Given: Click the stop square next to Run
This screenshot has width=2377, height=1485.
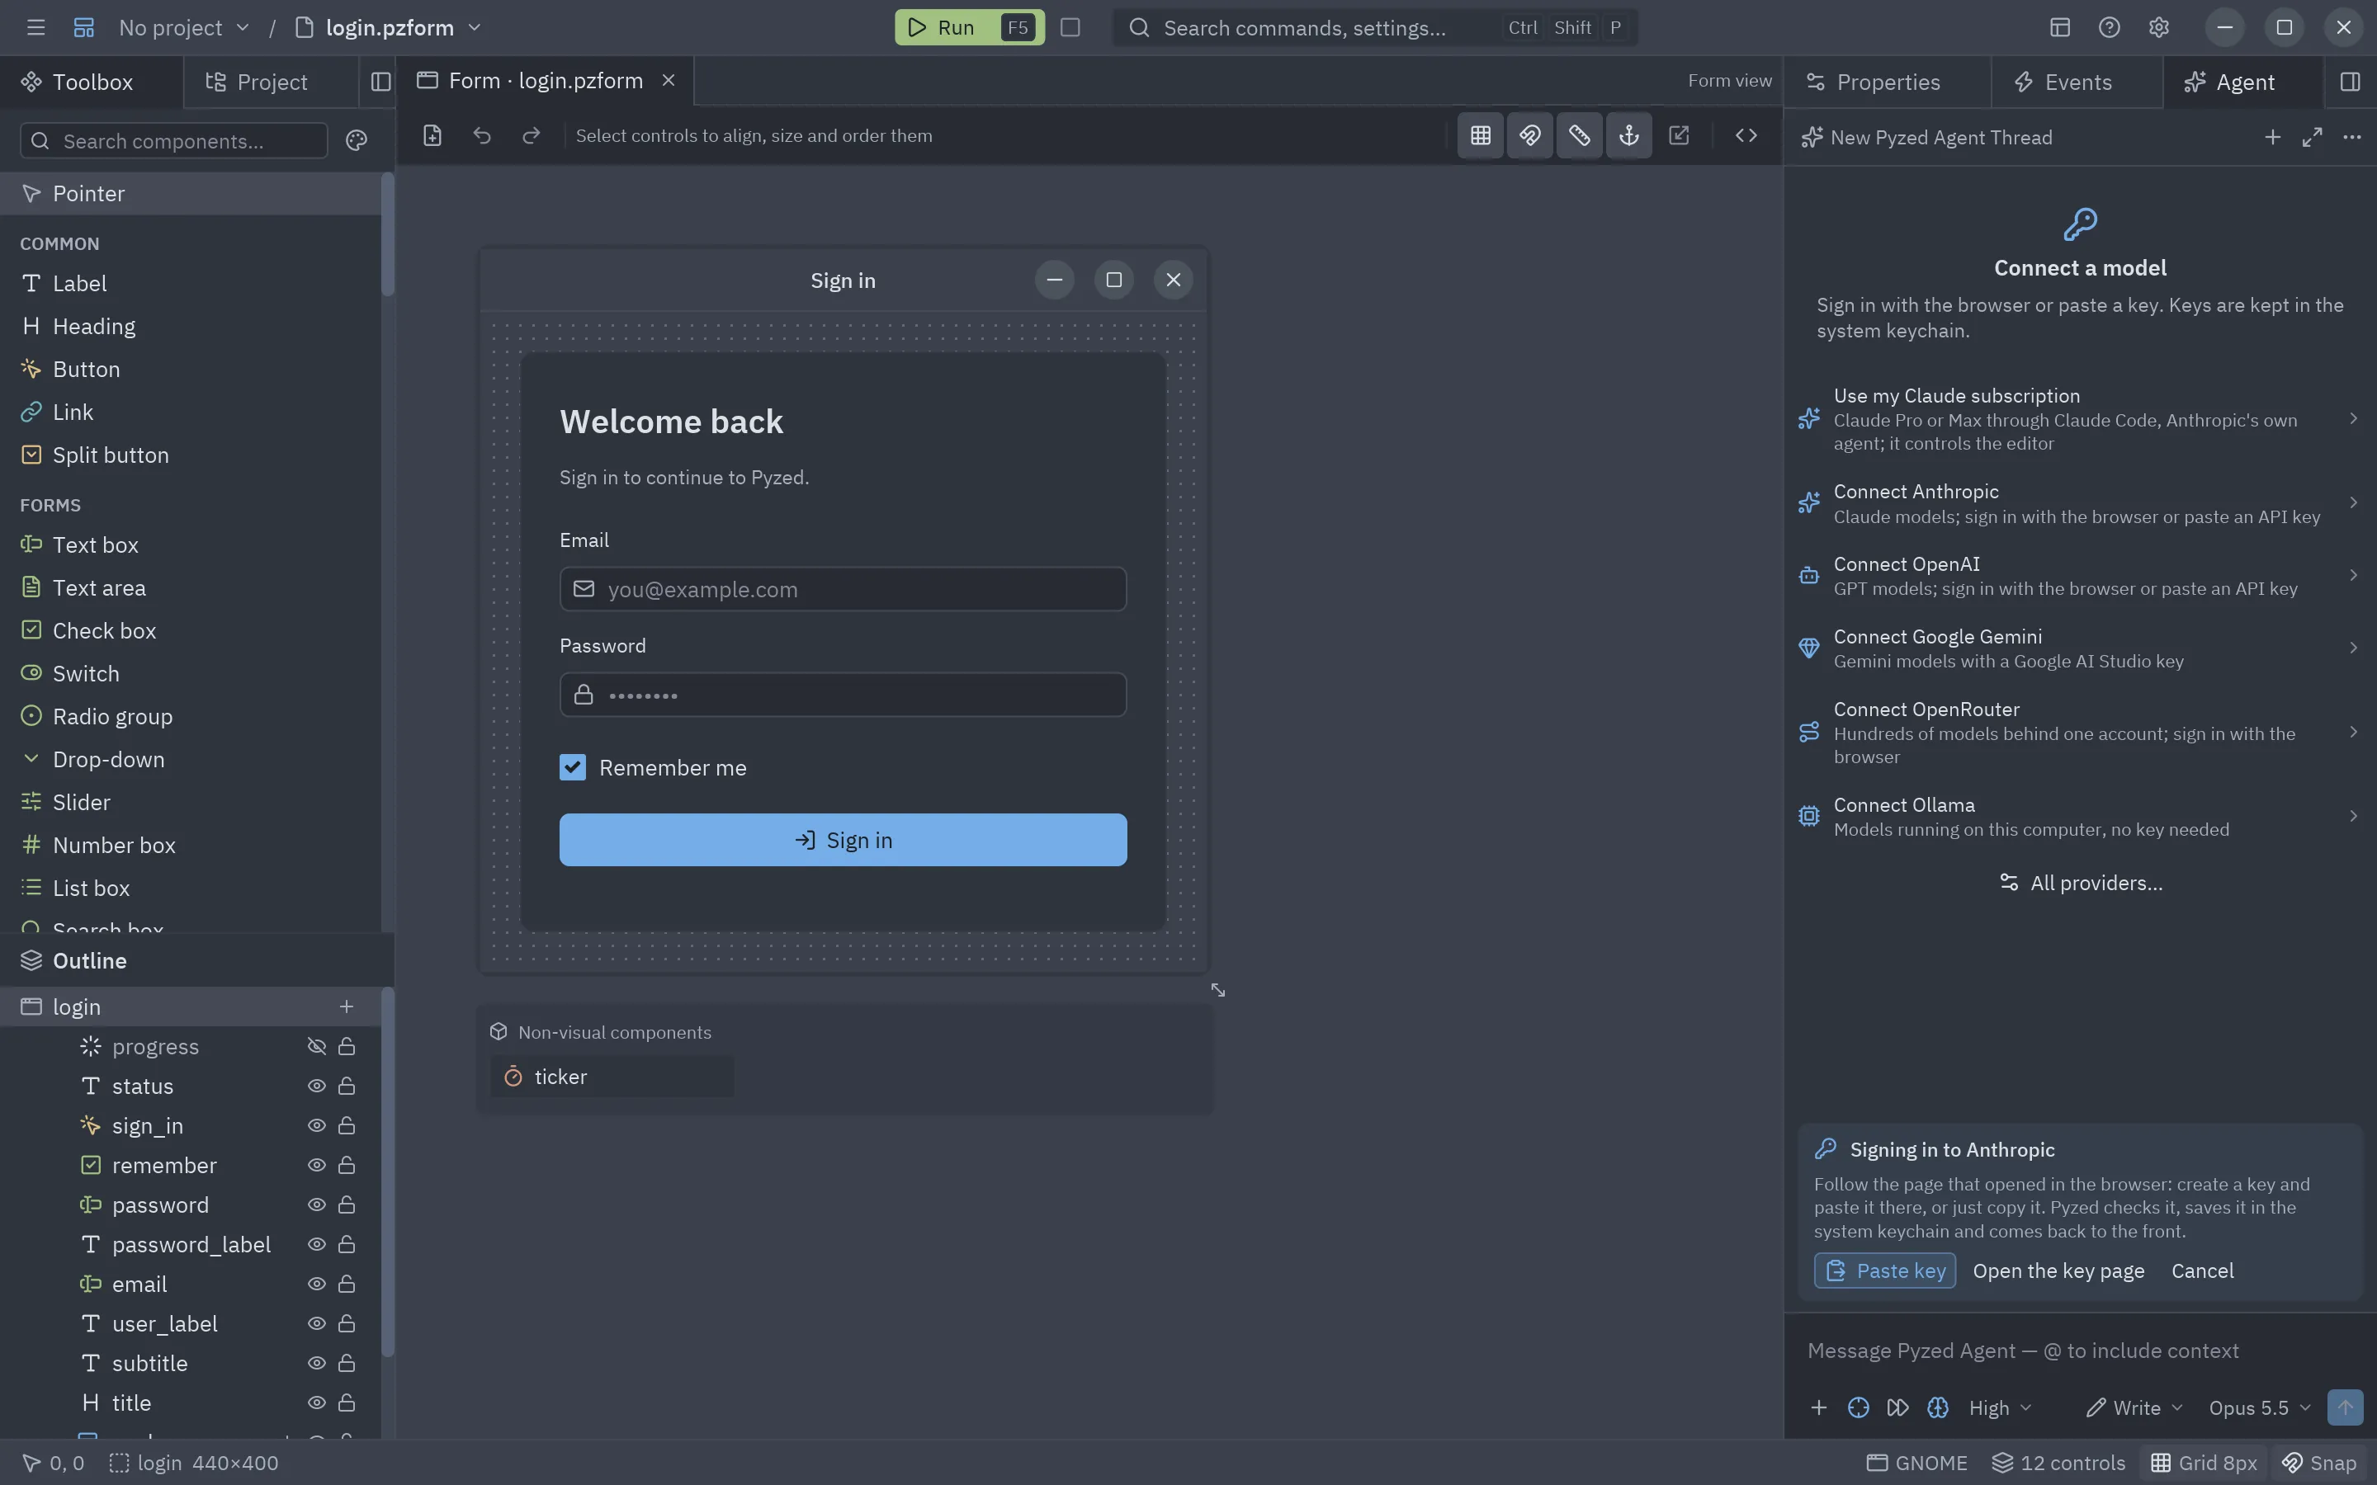Looking at the screenshot, I should [x=1070, y=27].
